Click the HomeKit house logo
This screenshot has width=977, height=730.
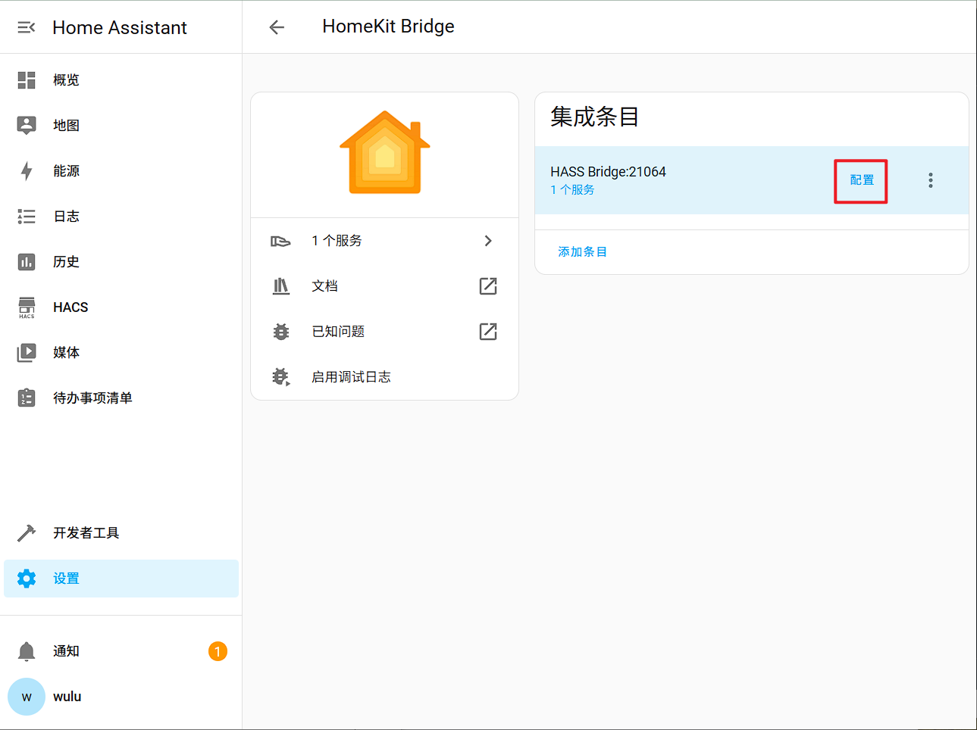pyautogui.click(x=385, y=152)
